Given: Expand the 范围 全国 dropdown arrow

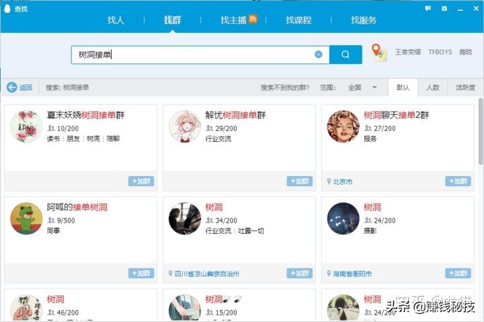Looking at the screenshot, I should (374, 87).
